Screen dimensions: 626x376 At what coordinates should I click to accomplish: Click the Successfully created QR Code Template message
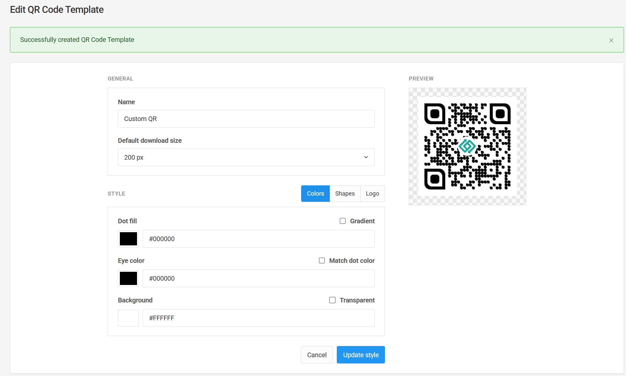[x=77, y=40]
